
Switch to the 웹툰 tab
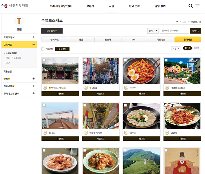[81, 39]
